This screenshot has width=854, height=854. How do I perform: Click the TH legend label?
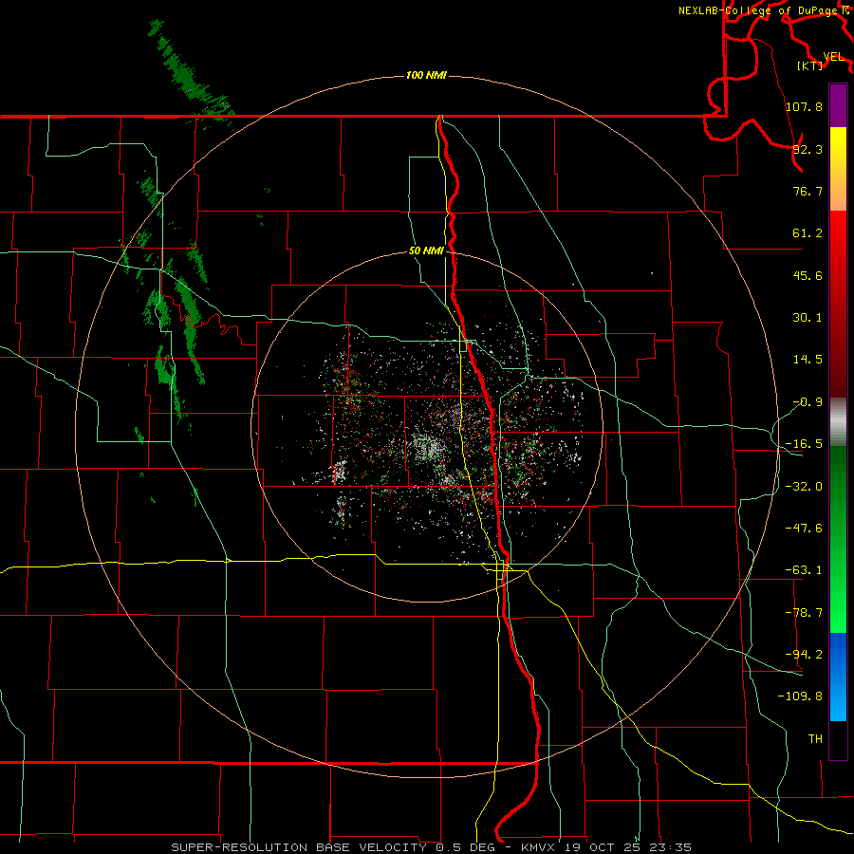[815, 738]
